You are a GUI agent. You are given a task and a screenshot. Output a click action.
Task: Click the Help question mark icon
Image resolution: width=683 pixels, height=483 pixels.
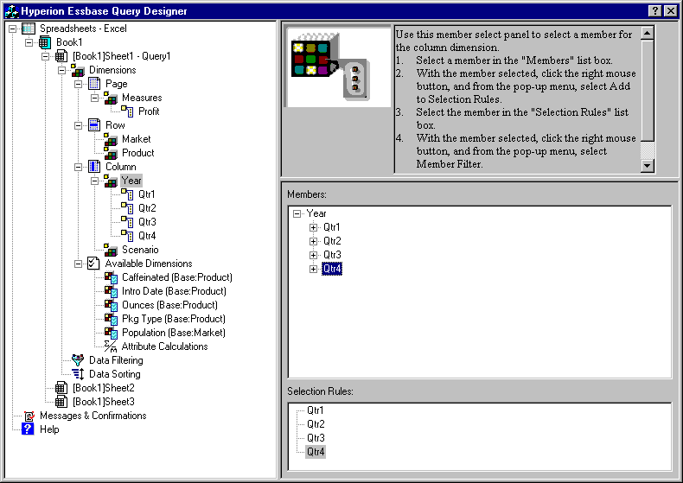(x=28, y=429)
